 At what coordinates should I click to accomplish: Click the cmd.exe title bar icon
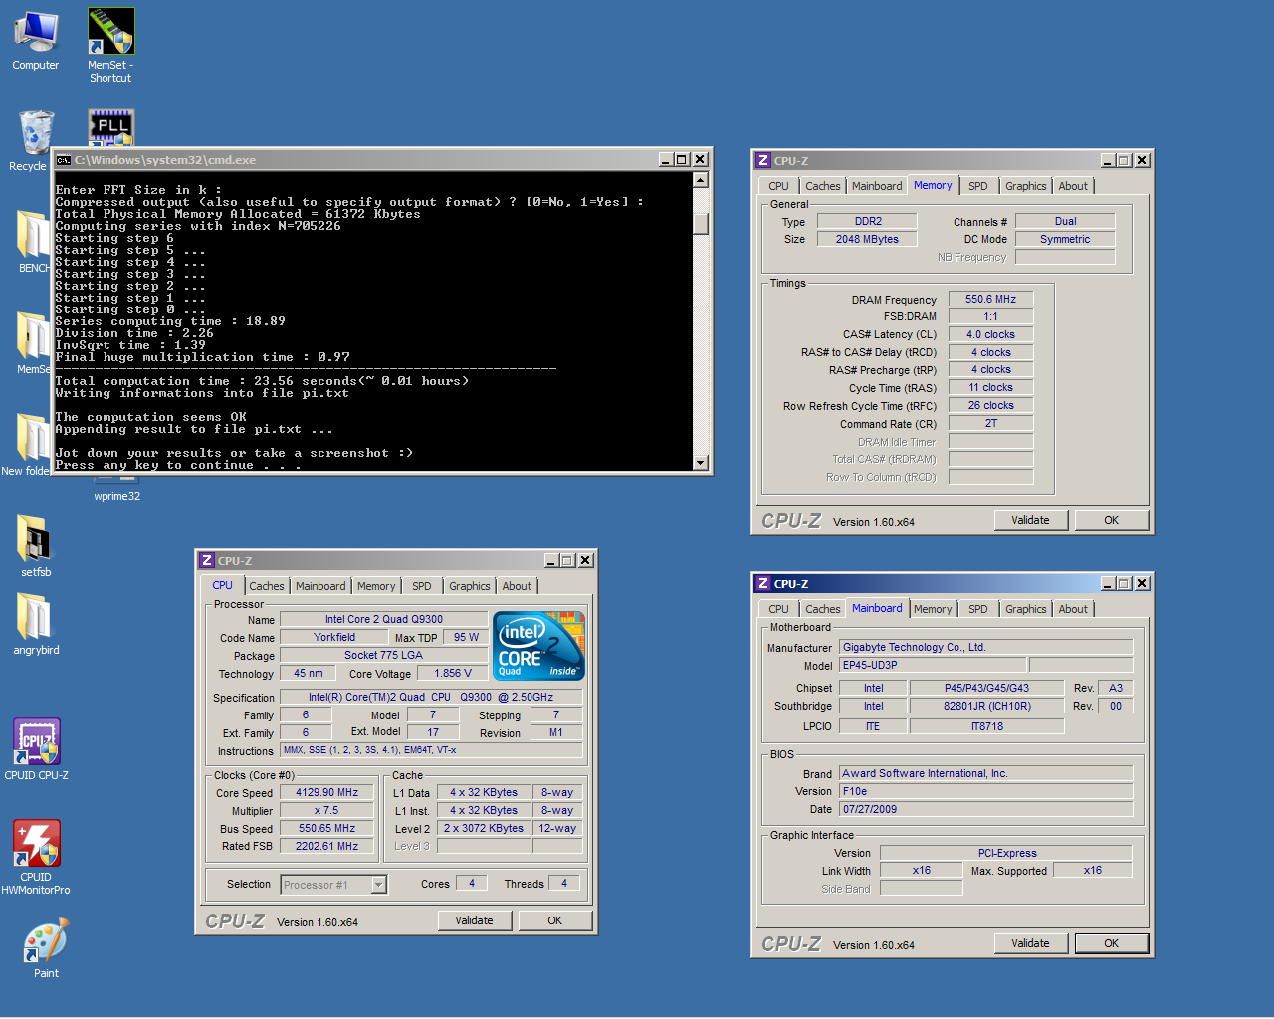click(x=64, y=160)
